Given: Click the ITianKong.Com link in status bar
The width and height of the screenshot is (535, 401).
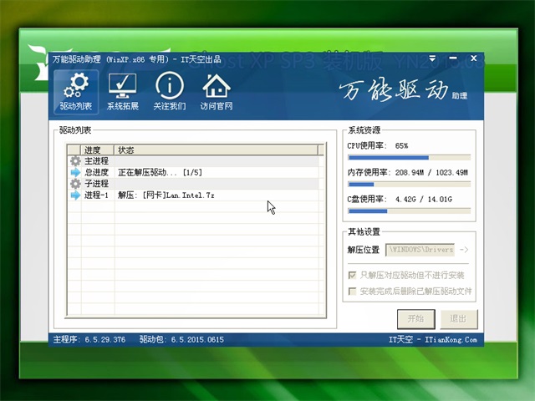Looking at the screenshot, I should [x=450, y=340].
